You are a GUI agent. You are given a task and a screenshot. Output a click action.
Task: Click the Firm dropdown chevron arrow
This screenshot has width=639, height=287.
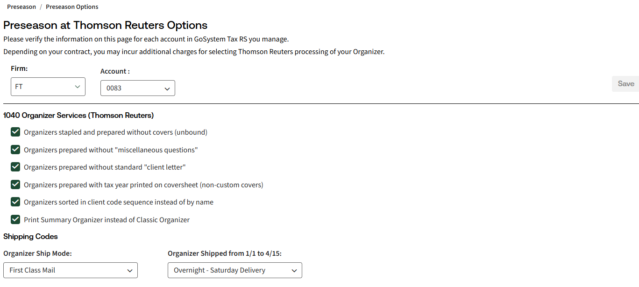coord(78,87)
